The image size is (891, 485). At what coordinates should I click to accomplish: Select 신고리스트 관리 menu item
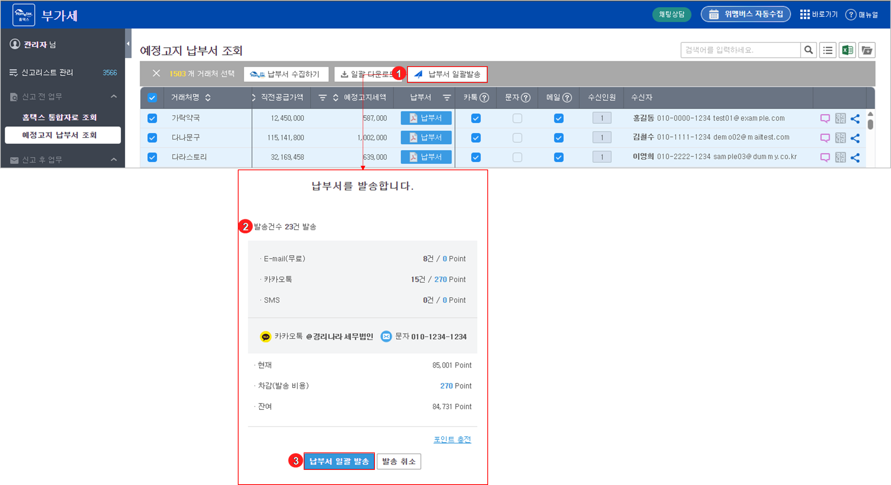coord(47,72)
